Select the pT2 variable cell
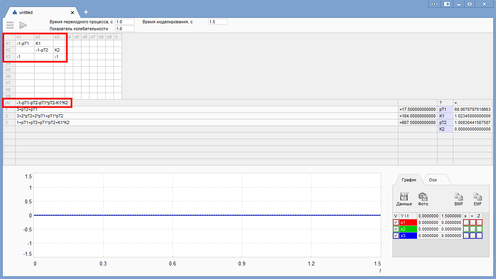This screenshot has height=279, width=496. point(445,122)
